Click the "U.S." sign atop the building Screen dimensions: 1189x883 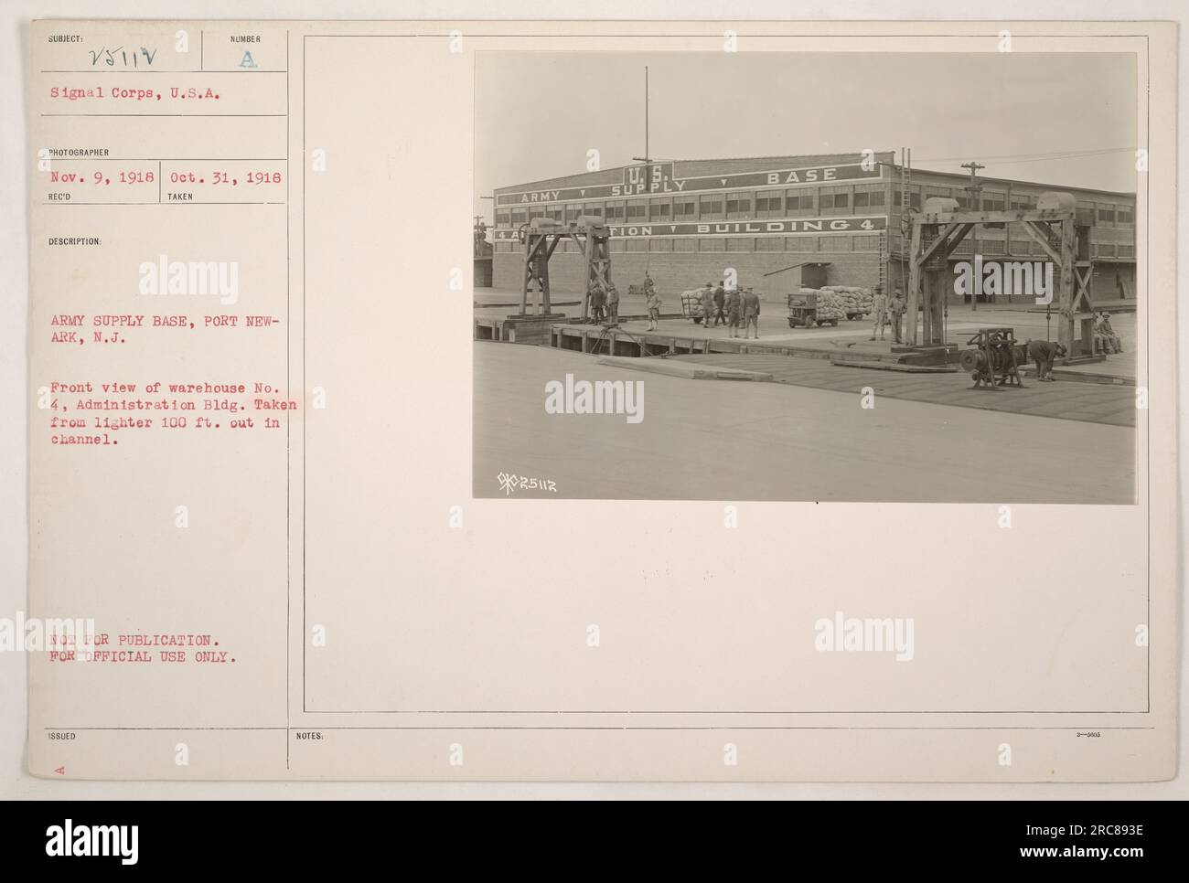tap(648, 174)
